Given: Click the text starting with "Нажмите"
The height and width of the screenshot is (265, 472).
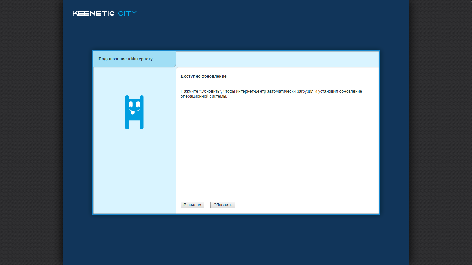Looking at the screenshot, I should coord(272,94).
